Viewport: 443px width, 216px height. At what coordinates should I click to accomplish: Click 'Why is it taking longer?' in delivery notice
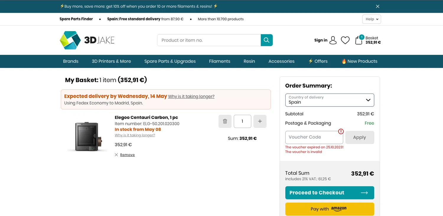pyautogui.click(x=191, y=96)
